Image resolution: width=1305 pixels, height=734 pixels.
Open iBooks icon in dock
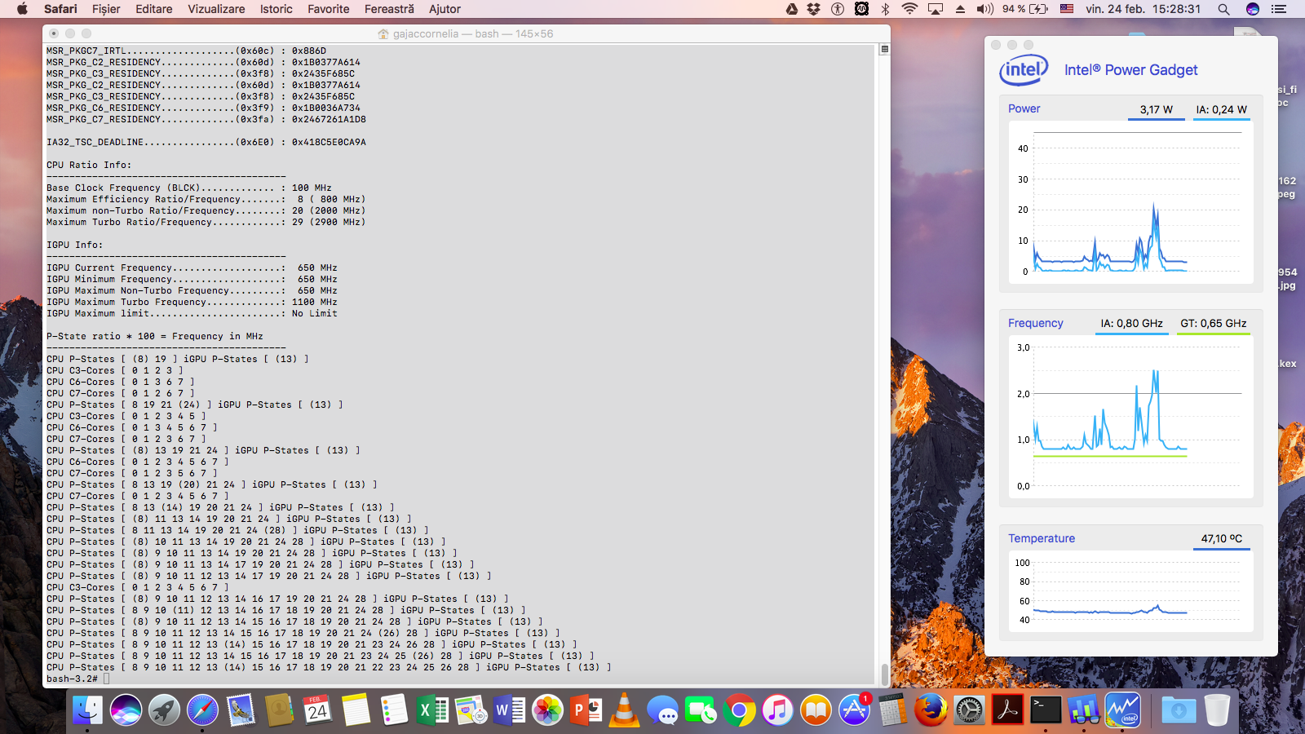(x=816, y=710)
